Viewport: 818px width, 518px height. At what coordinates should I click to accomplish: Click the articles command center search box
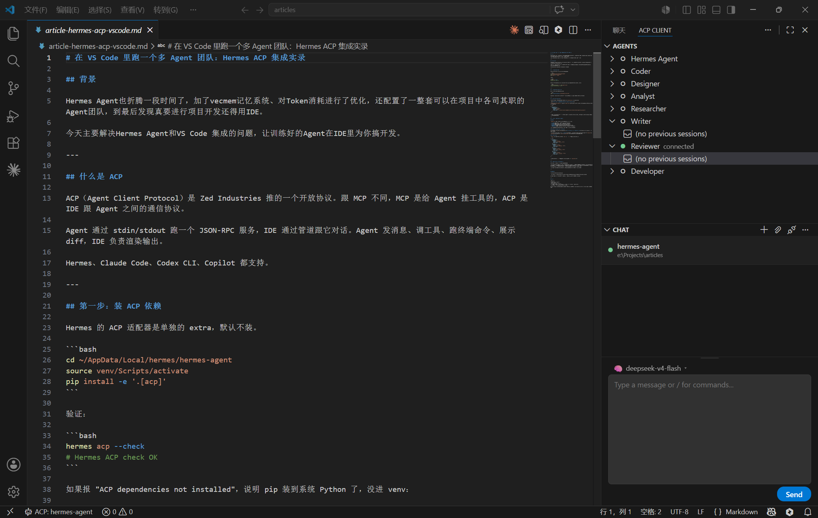(409, 10)
